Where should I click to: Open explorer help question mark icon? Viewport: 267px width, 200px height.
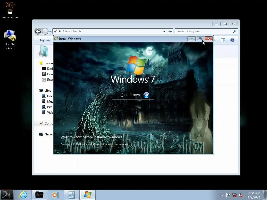(232, 40)
